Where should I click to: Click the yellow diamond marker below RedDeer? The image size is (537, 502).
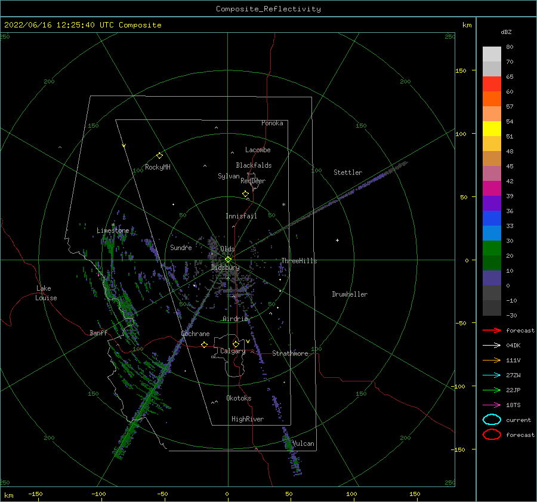pyautogui.click(x=245, y=194)
